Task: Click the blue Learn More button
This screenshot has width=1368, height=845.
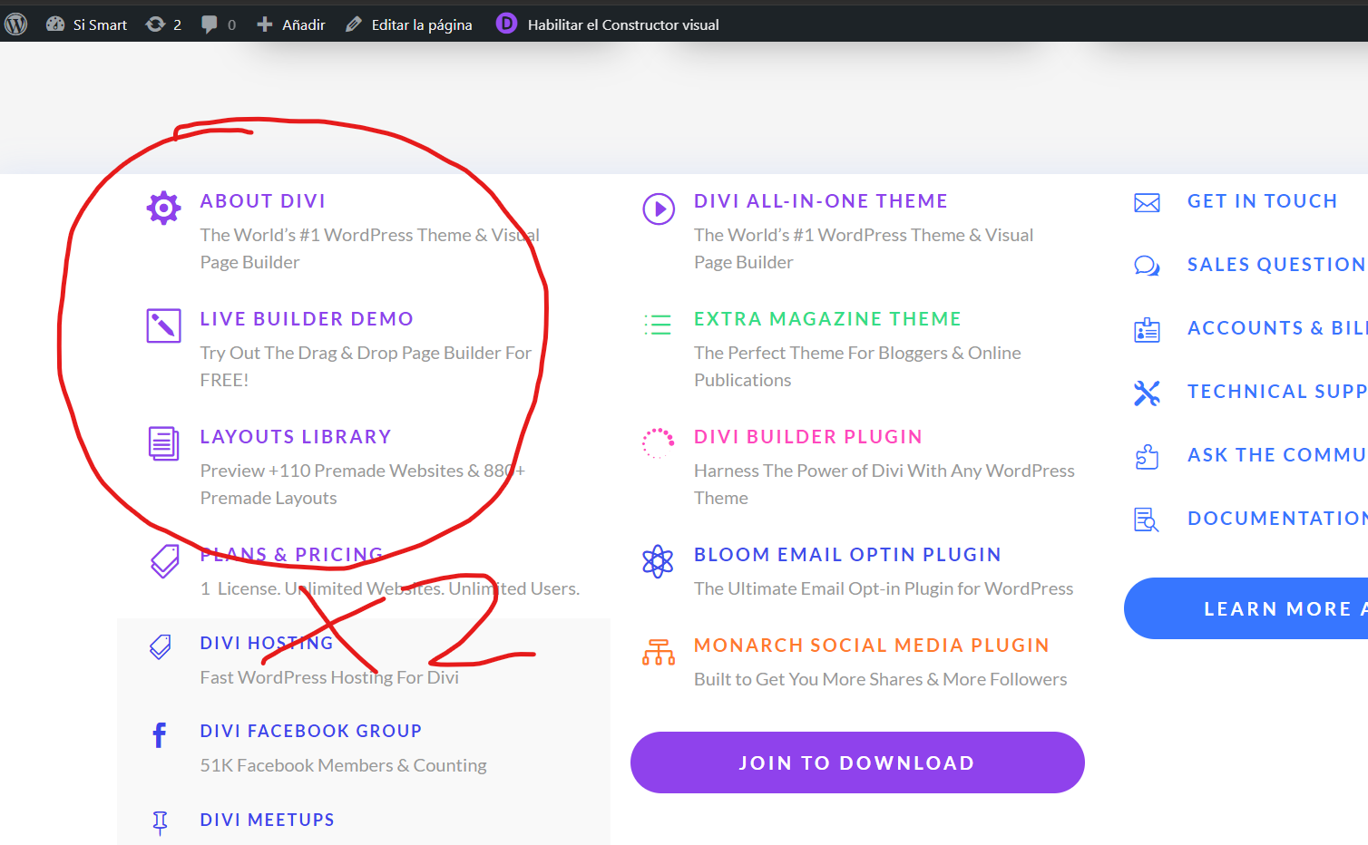Action: coord(1246,608)
